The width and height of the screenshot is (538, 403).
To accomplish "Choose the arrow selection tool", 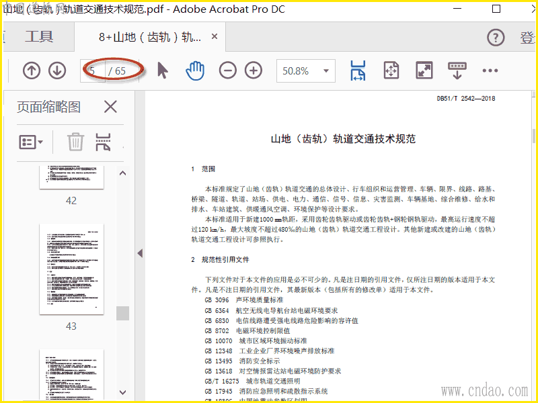I will [162, 71].
